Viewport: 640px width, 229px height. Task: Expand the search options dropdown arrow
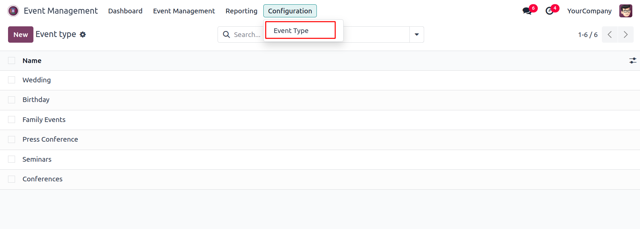point(416,35)
